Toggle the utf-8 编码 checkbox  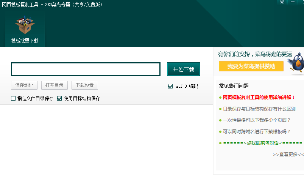click(170, 86)
